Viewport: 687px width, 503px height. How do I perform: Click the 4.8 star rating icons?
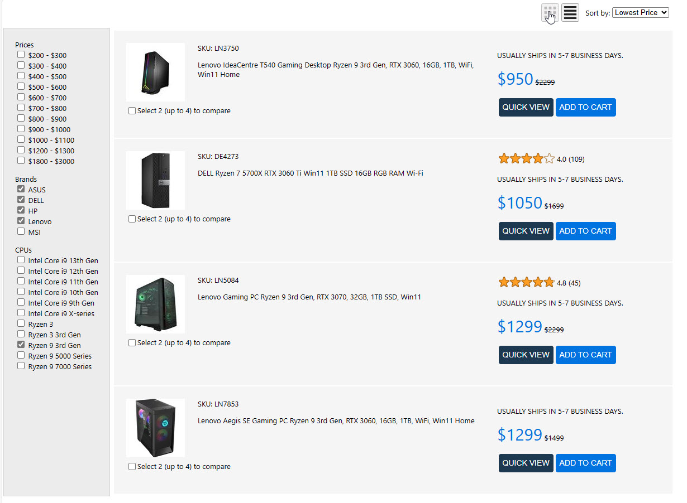526,283
